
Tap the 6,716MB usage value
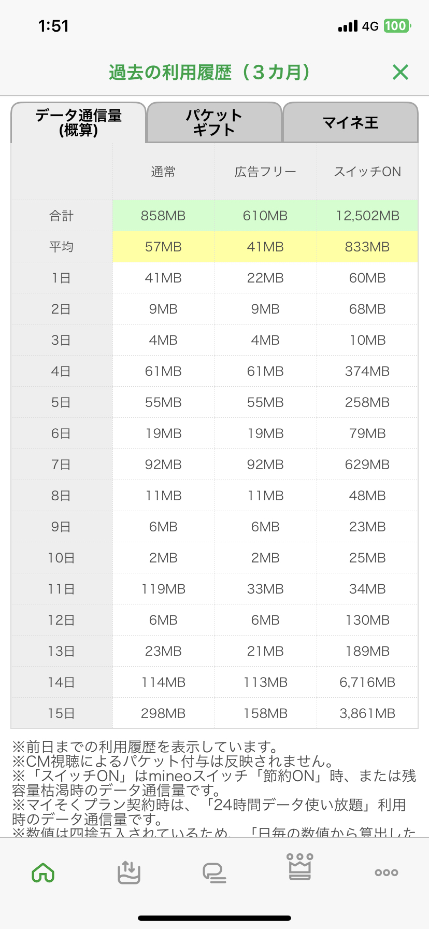(367, 682)
